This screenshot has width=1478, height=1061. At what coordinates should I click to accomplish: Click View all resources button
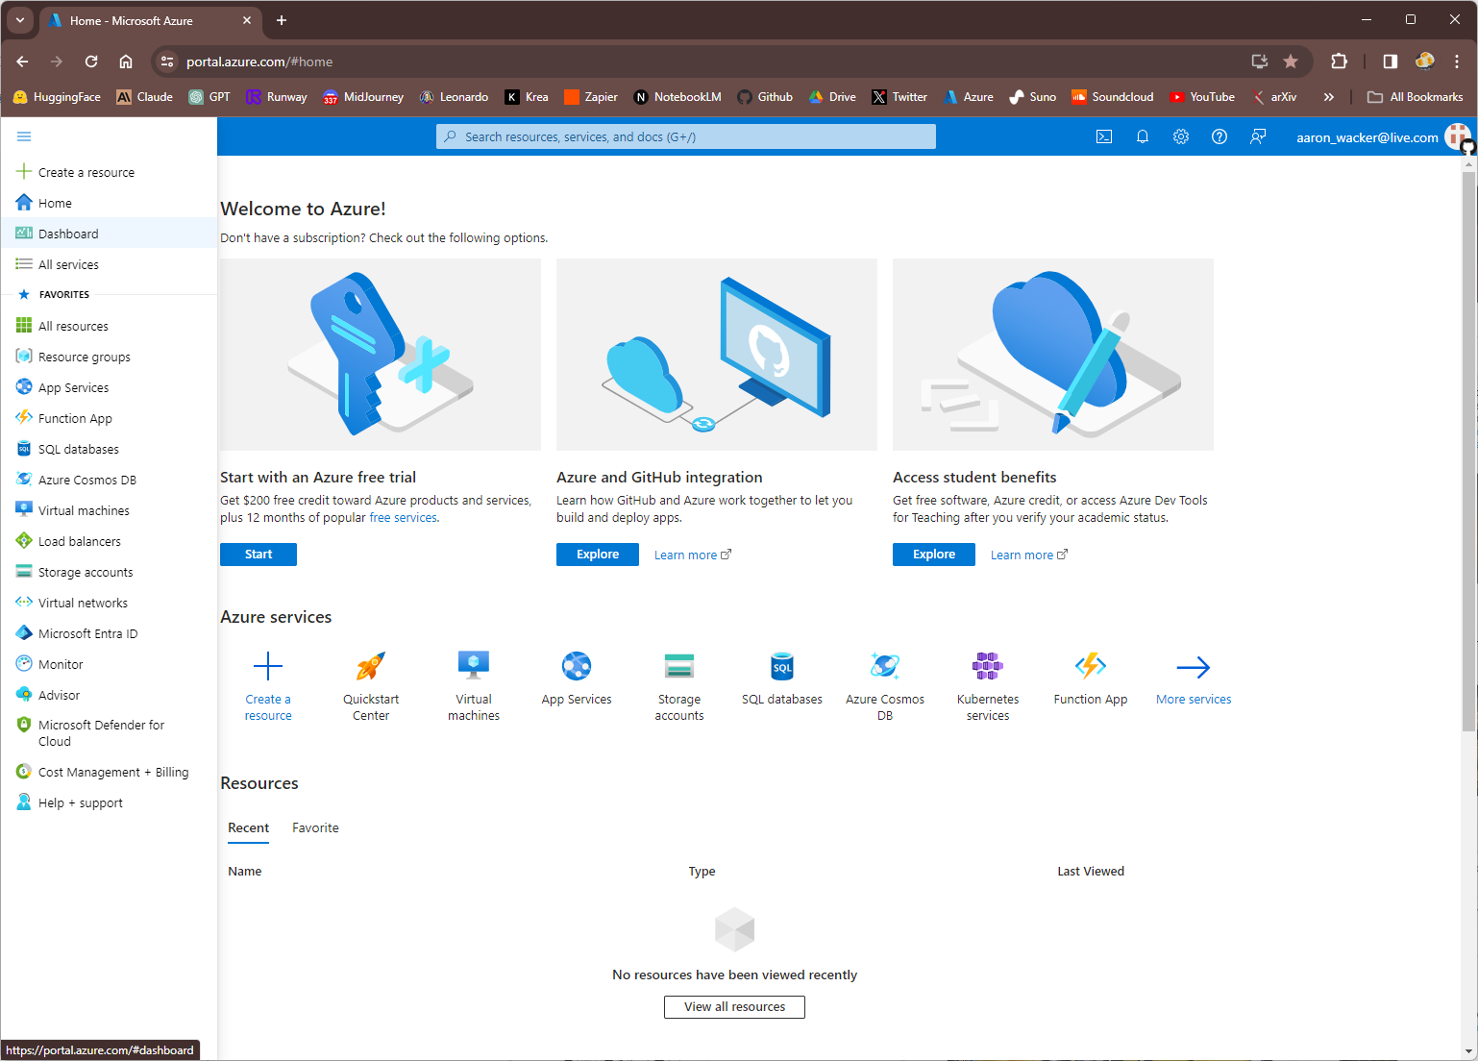point(734,1007)
